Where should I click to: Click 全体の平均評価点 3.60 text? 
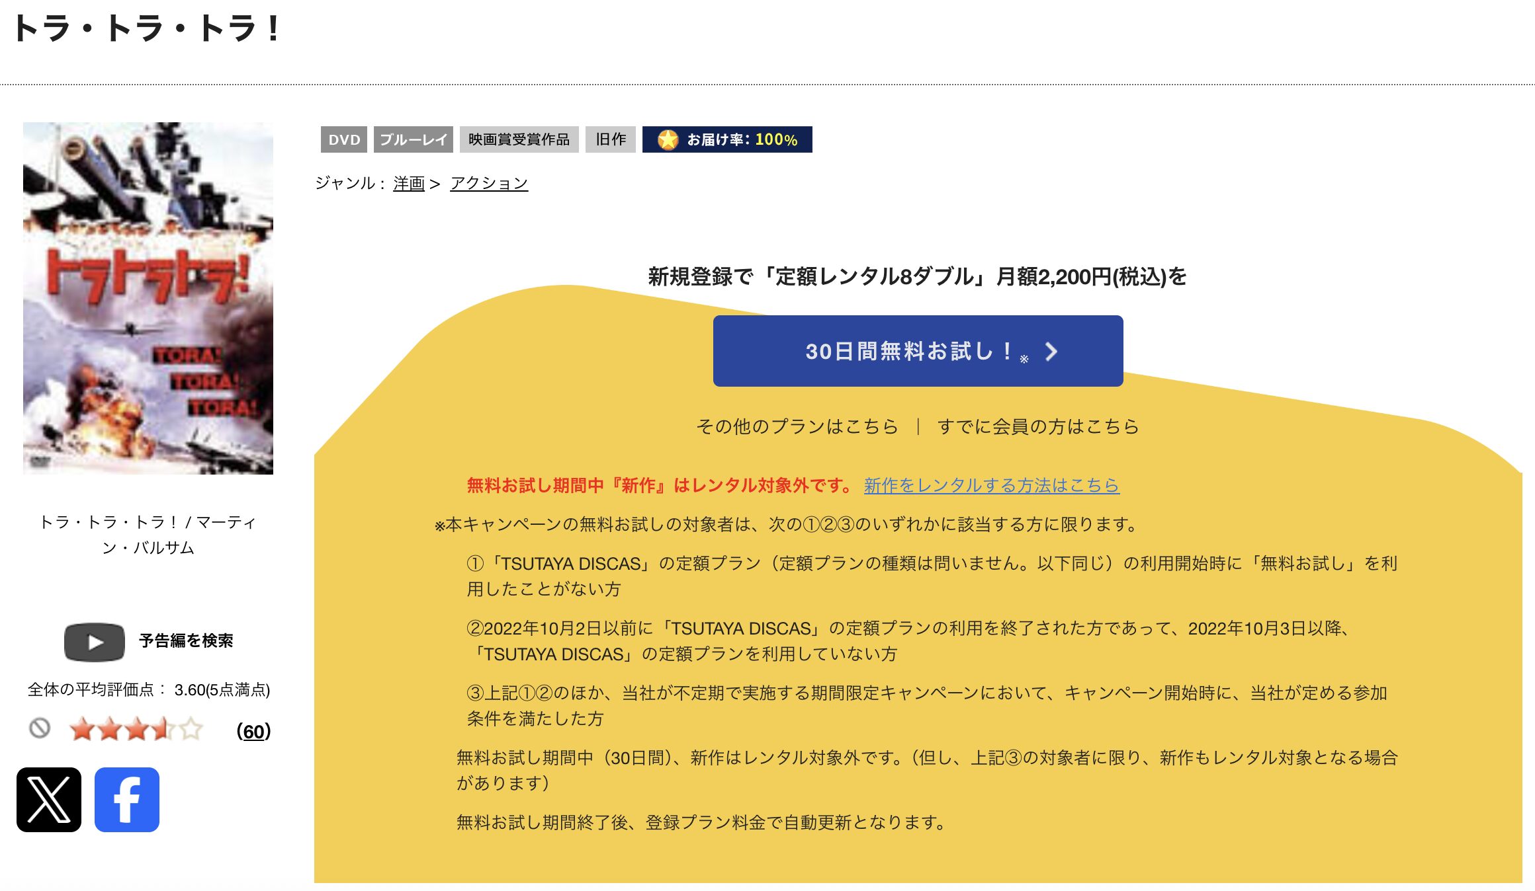point(149,690)
